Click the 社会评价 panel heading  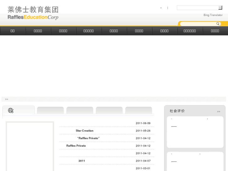177,111
